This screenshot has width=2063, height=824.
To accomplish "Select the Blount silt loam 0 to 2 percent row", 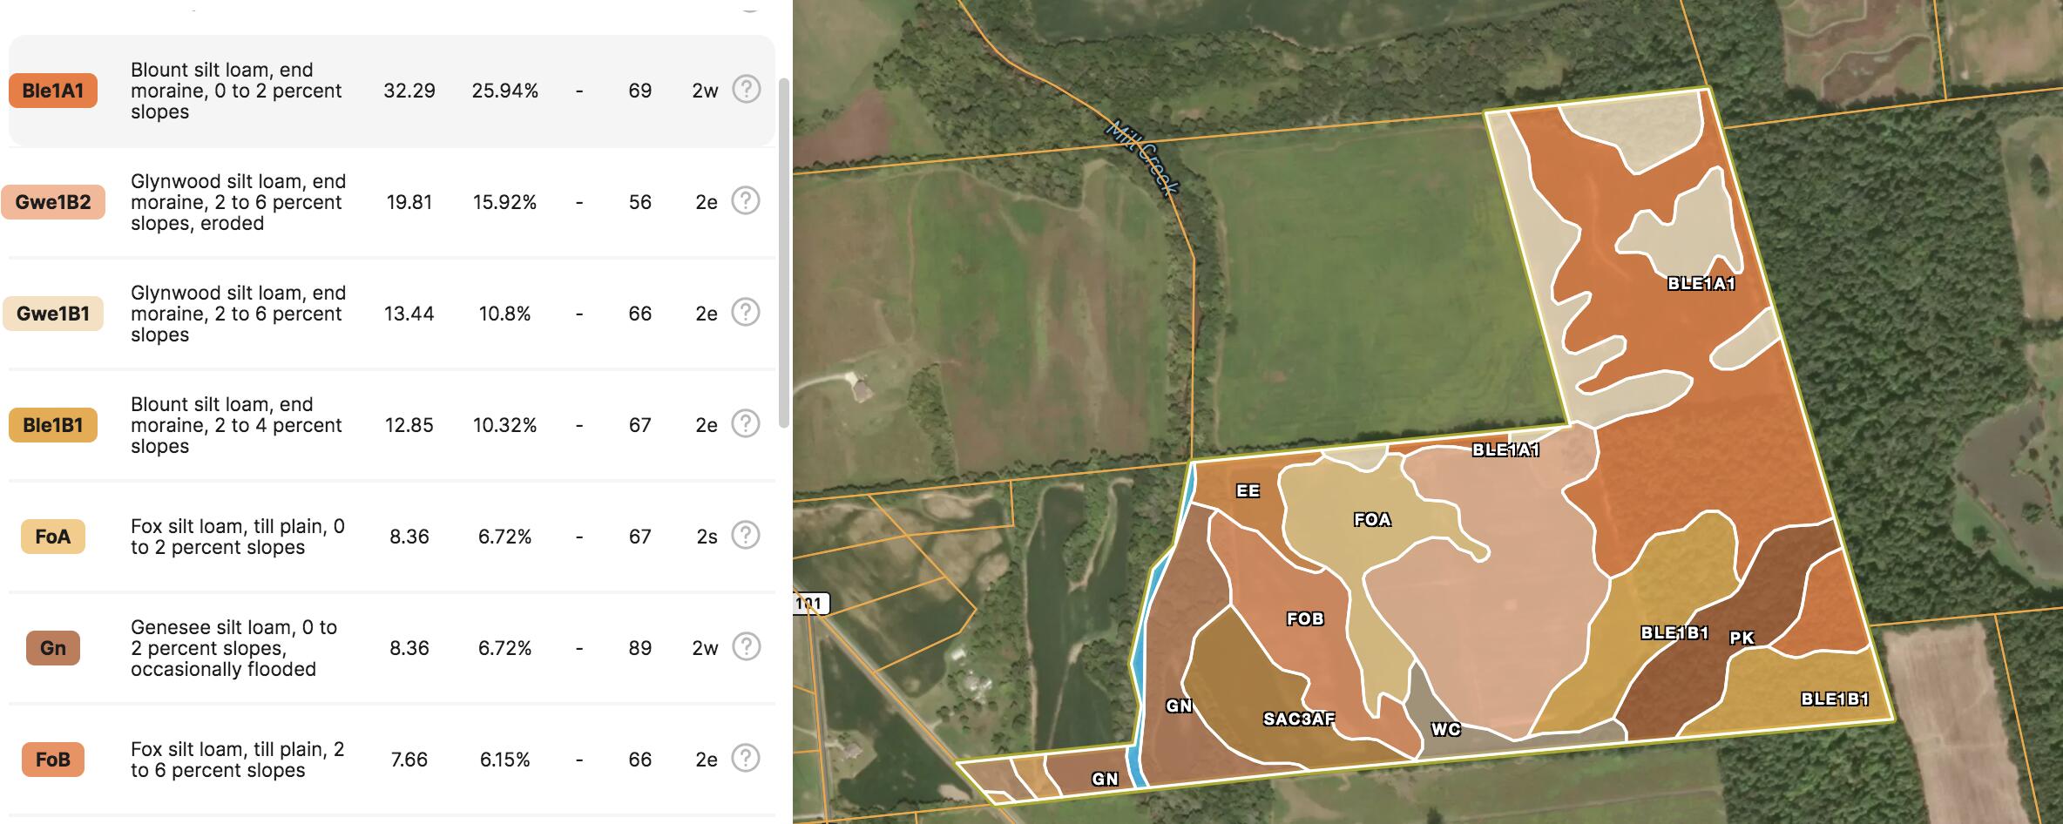I will 391,91.
